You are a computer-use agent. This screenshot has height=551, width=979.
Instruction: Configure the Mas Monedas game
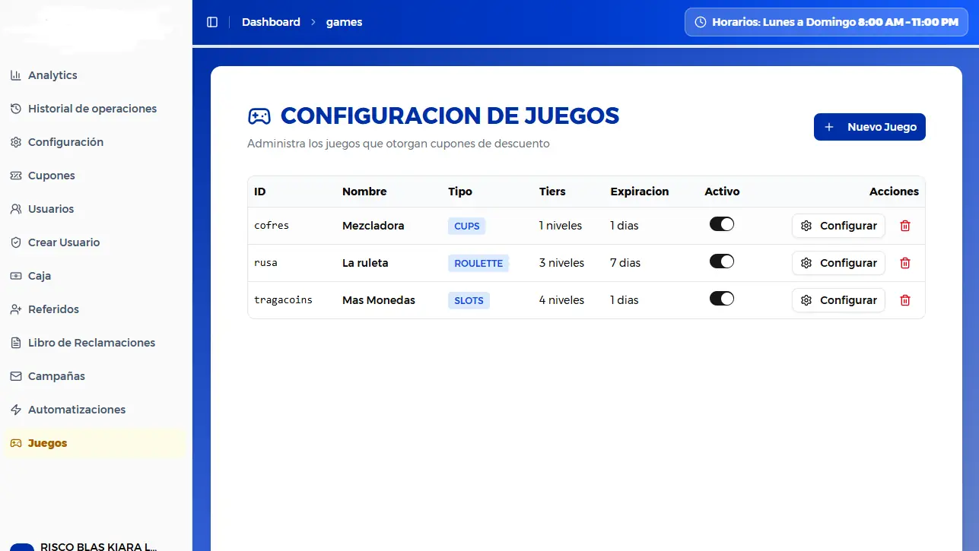tap(838, 300)
